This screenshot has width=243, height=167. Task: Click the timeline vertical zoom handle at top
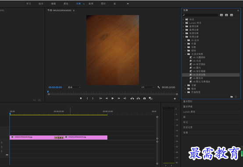(x=157, y=117)
